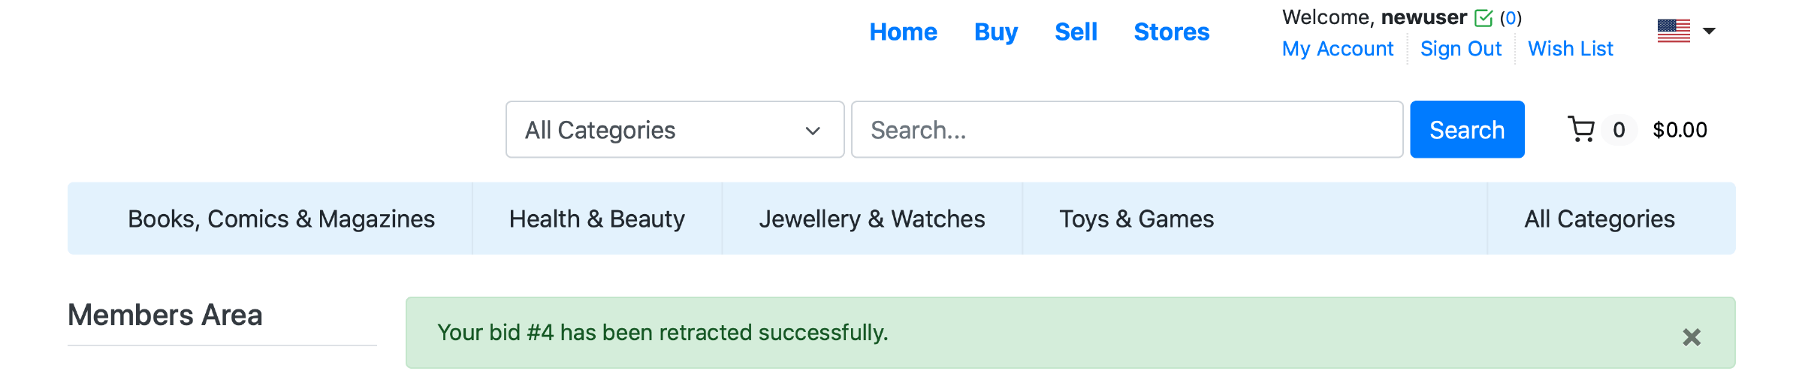This screenshot has width=1805, height=377.
Task: Select Health & Beauty category tab
Action: click(597, 219)
